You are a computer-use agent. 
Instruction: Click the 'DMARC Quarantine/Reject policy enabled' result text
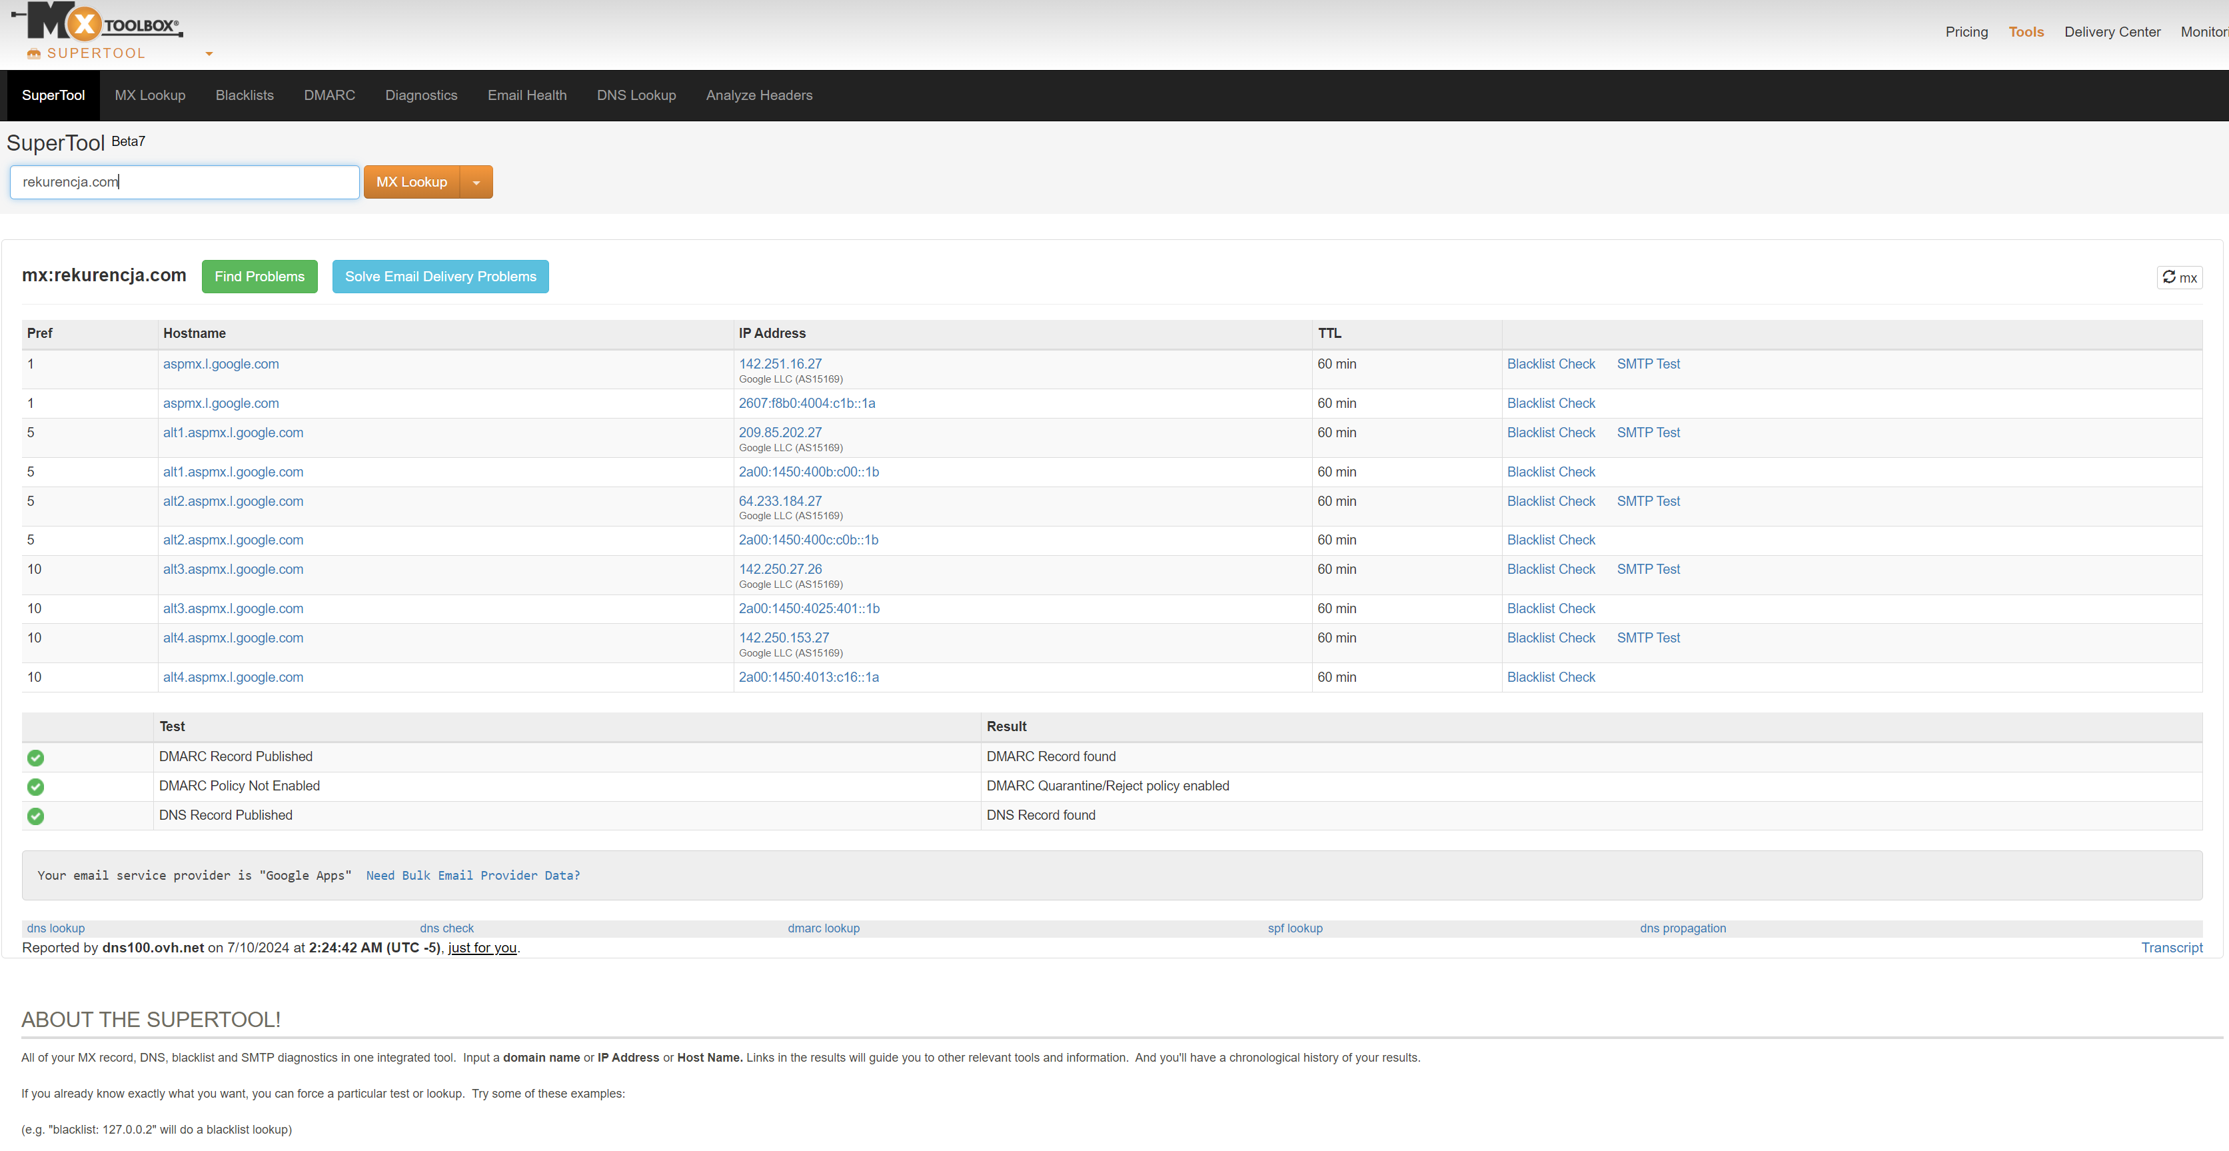(x=1108, y=786)
